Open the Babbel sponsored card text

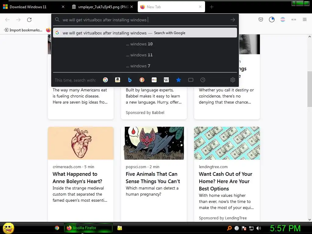click(x=154, y=96)
